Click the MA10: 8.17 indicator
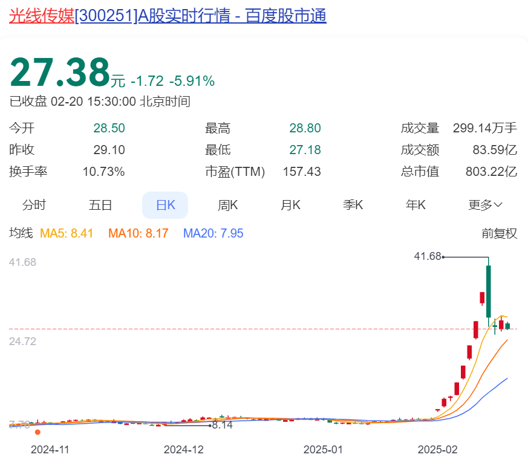The width and height of the screenshot is (528, 466). (138, 233)
